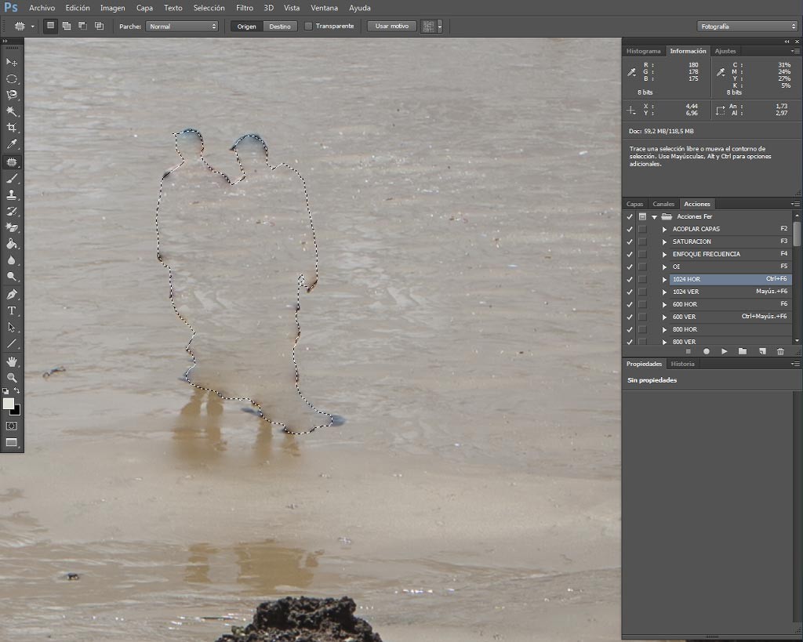Select the Zoom magnifier tool

11,378
